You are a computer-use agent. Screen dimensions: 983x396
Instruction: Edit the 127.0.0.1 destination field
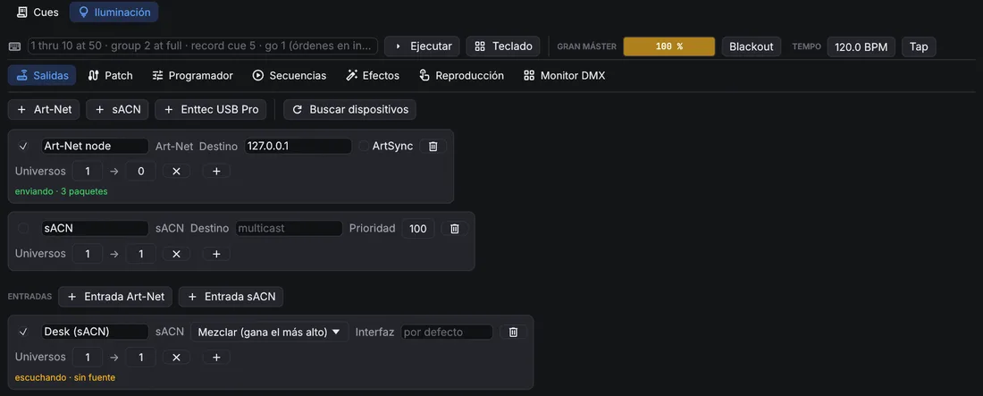click(x=298, y=147)
